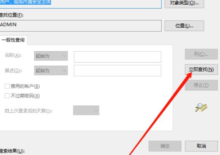The image size is (220, 155).
Task: Click the 描述(D): label
Action: point(13,70)
